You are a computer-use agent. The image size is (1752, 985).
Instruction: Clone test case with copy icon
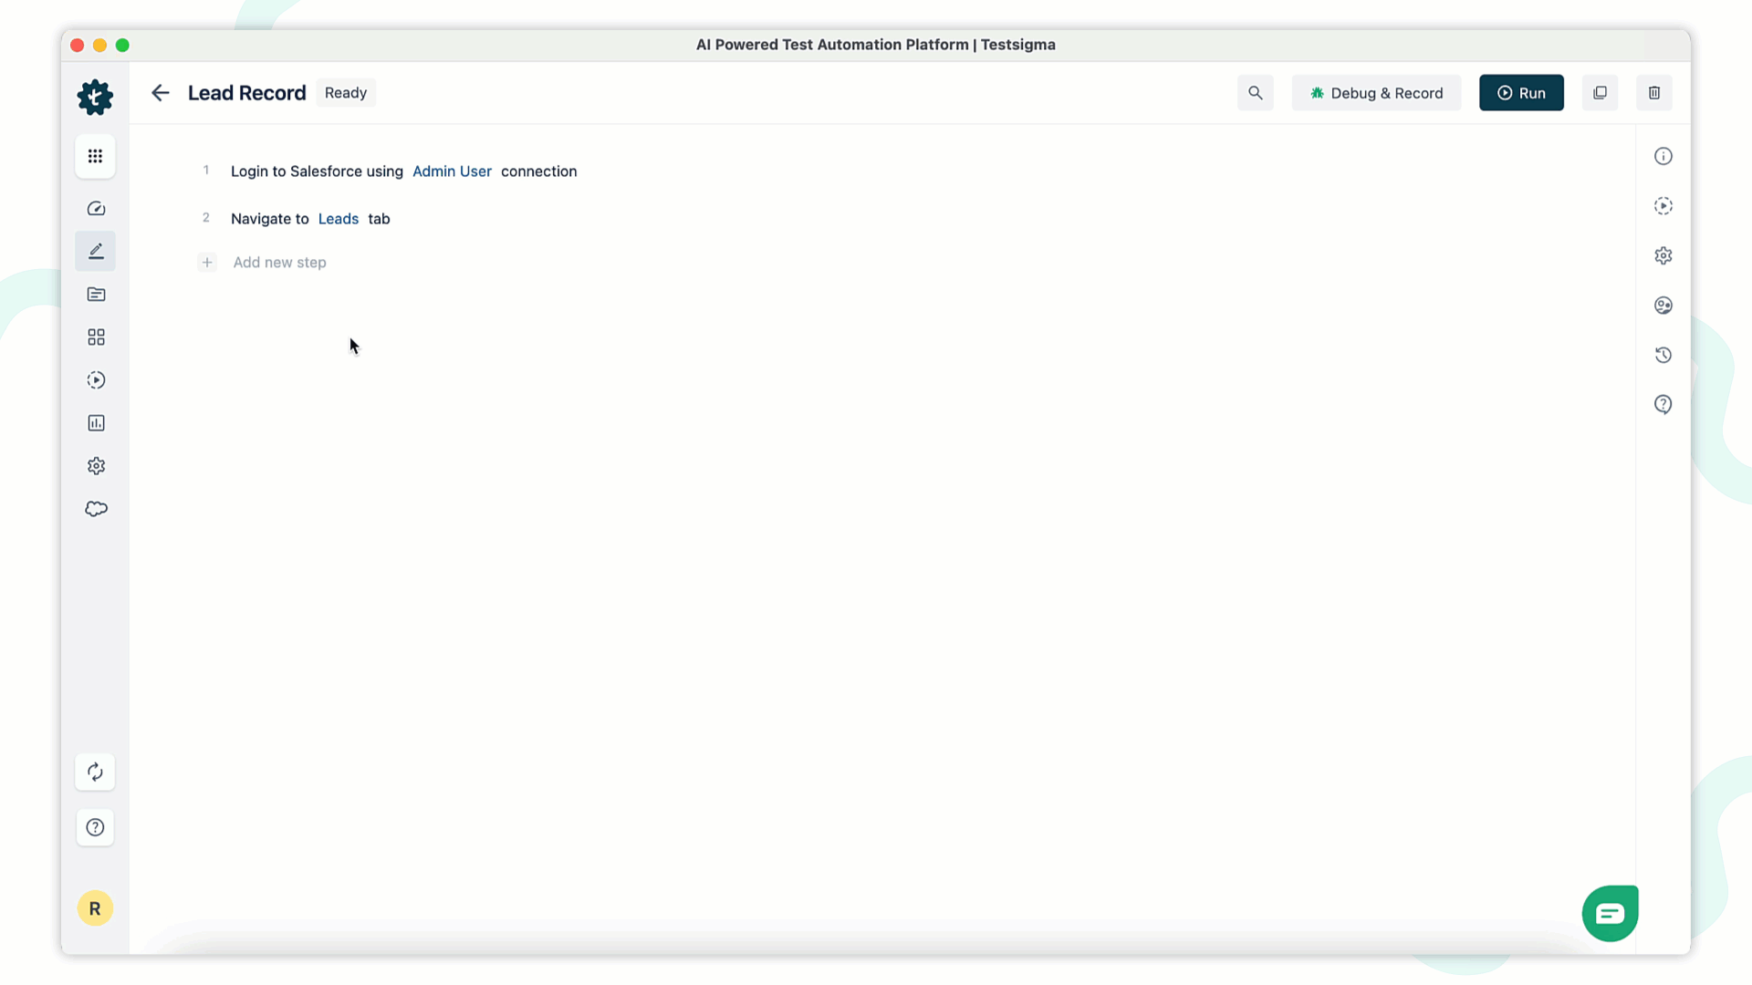coord(1600,93)
